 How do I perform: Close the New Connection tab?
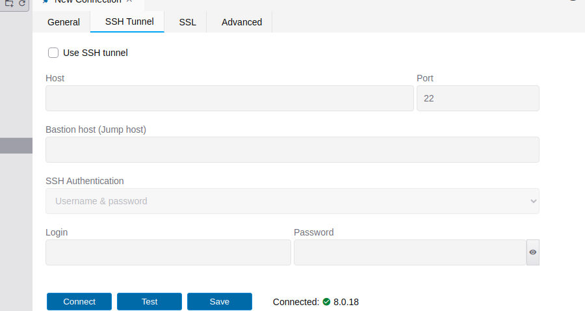click(x=129, y=1)
